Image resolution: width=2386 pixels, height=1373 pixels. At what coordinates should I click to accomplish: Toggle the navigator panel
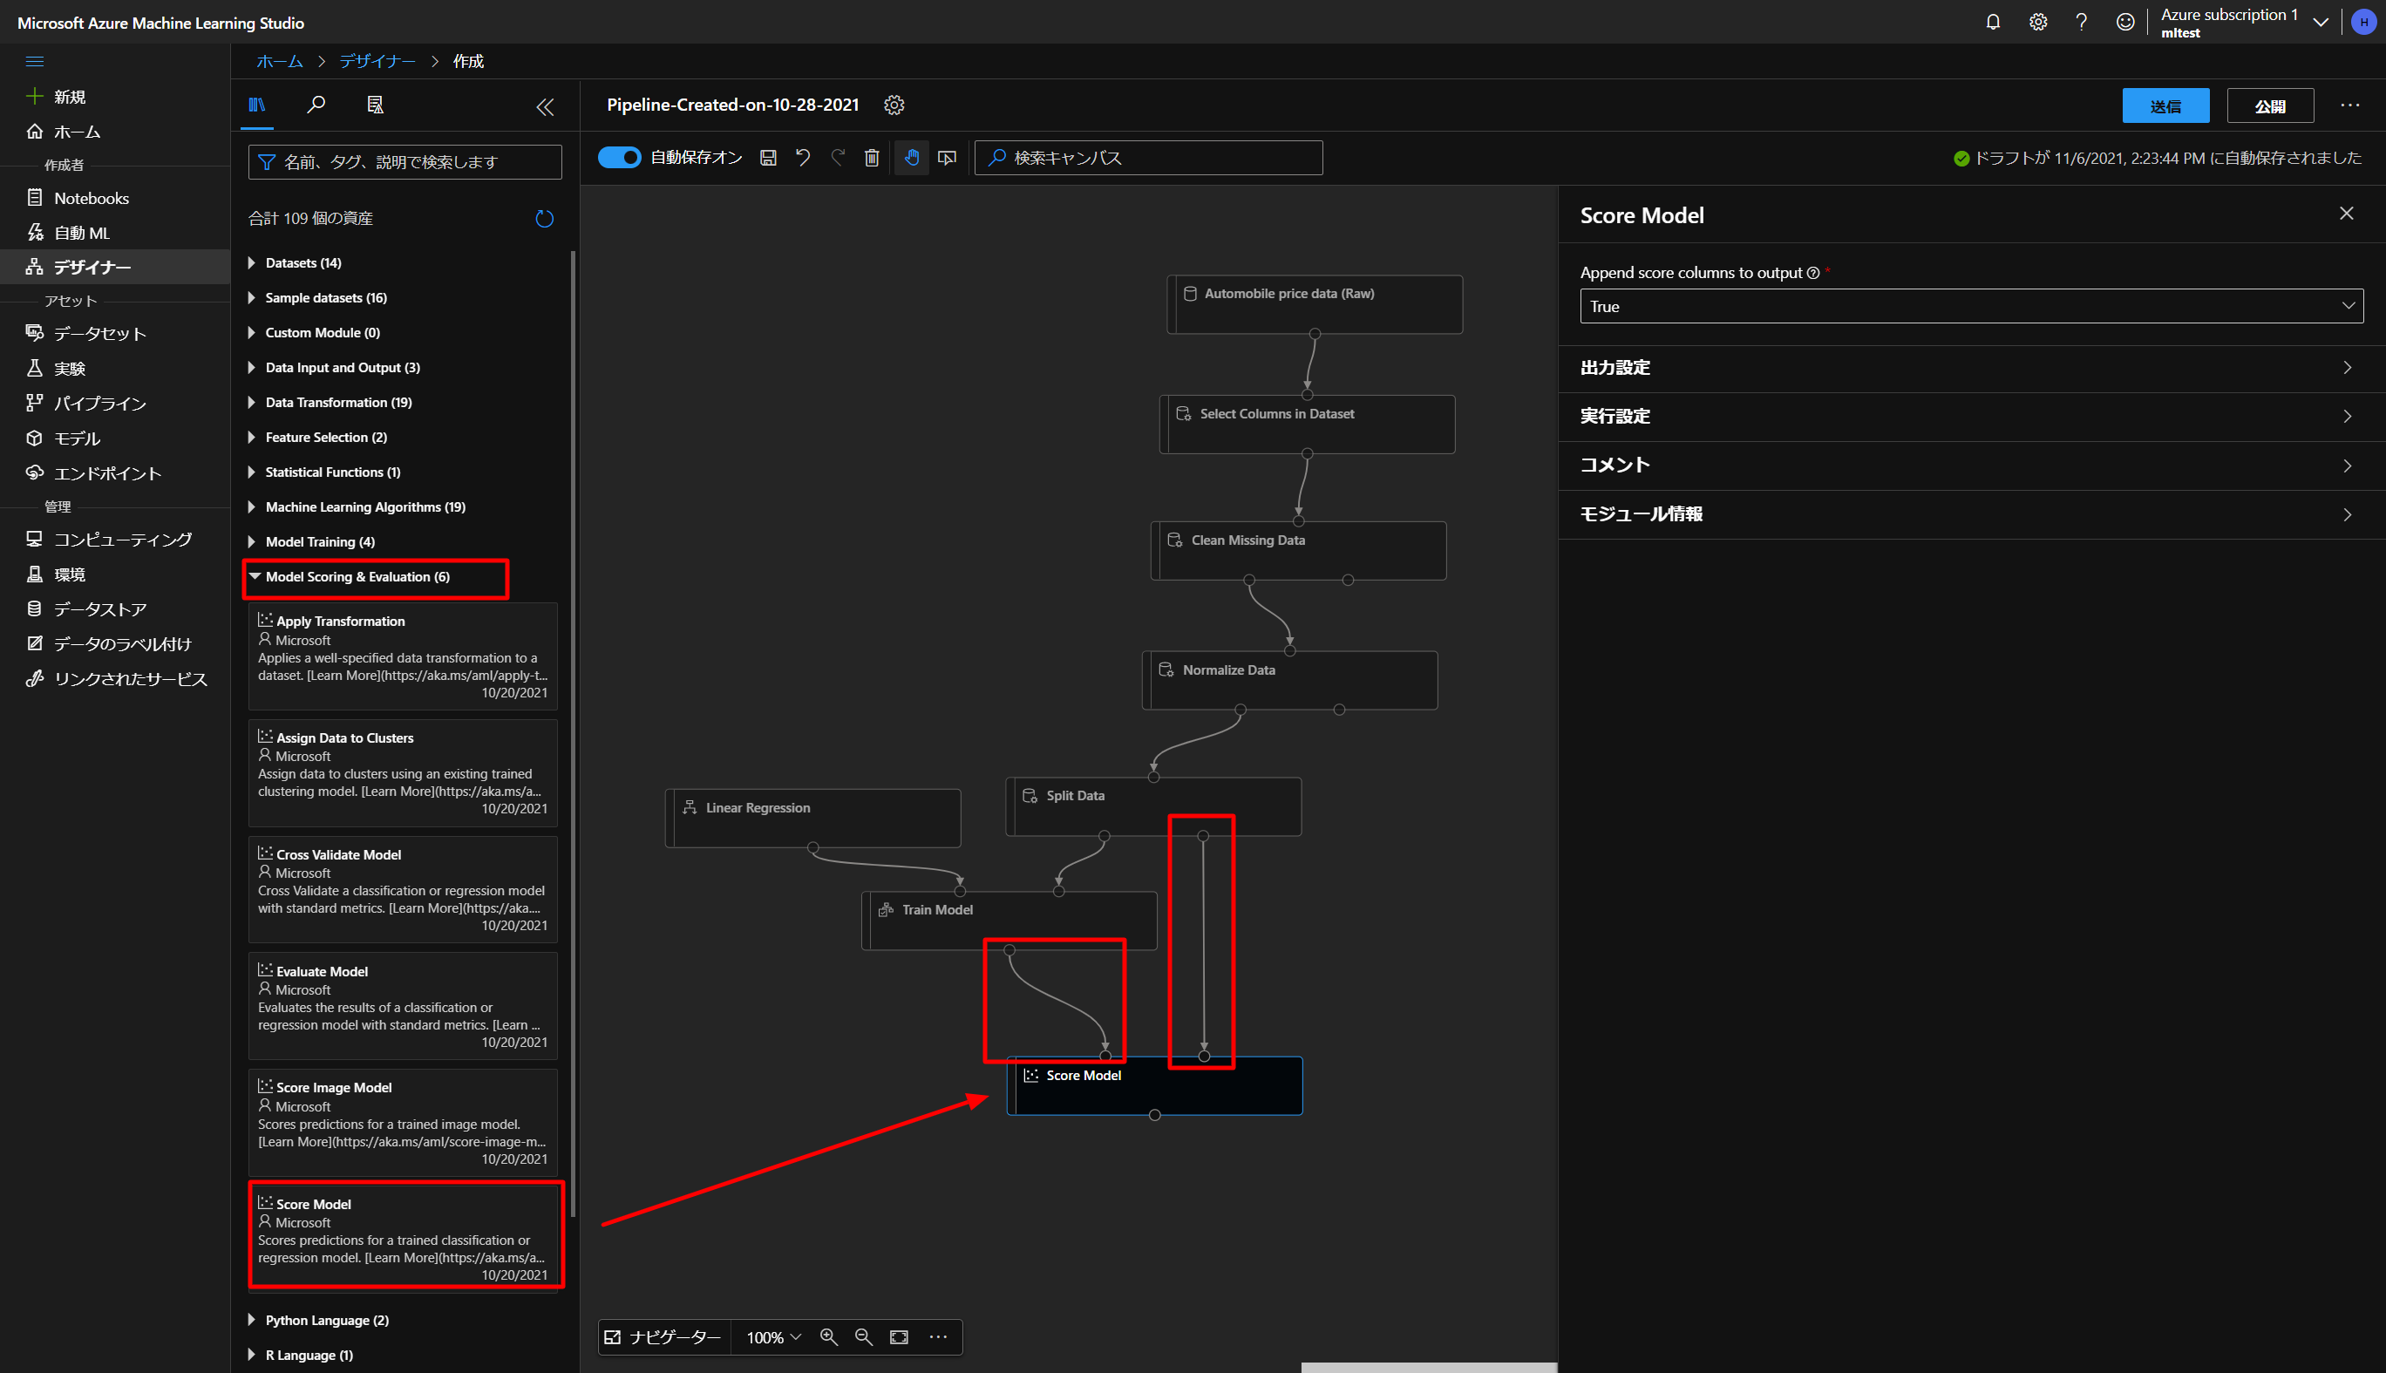(663, 1336)
